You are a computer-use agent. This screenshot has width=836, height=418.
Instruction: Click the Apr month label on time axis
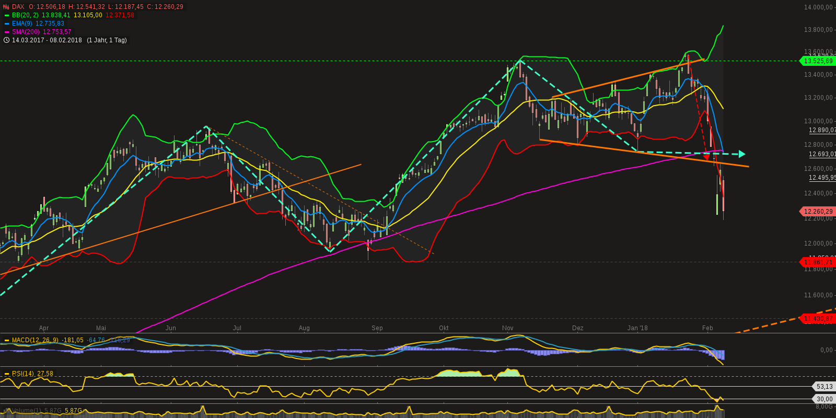coord(44,328)
